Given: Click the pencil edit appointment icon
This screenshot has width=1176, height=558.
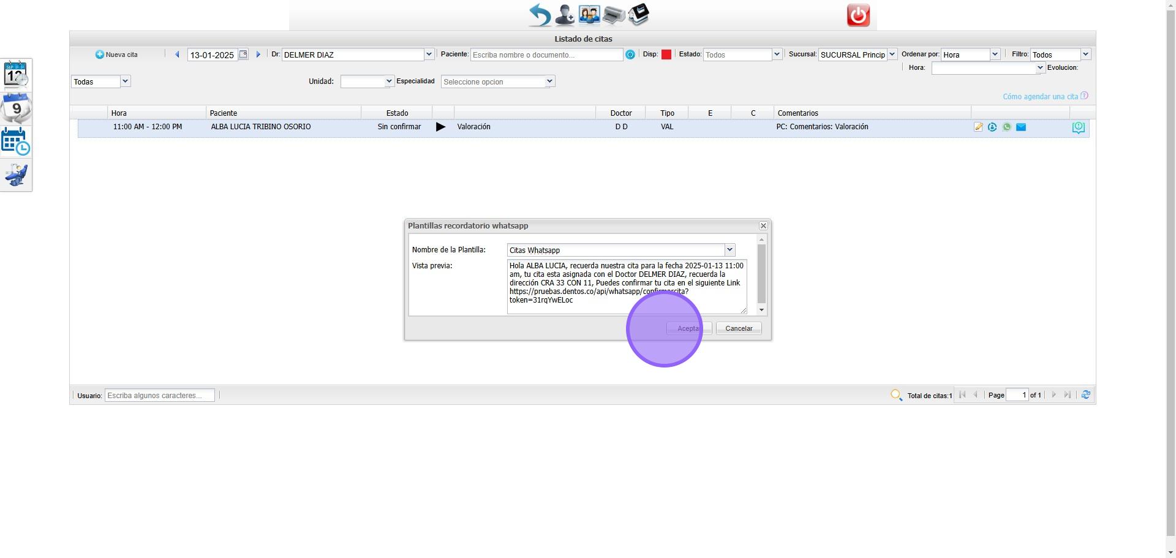Looking at the screenshot, I should 978,127.
